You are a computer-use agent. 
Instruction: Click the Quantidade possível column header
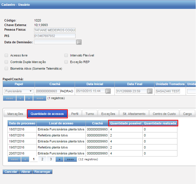(126, 123)
